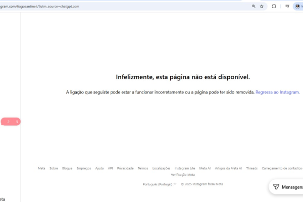Screen dimensions: 303x202
Task: Open the Termos footer link
Action: (x=143, y=168)
